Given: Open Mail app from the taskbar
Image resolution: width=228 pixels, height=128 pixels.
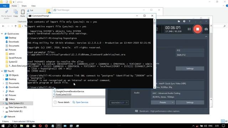Looking at the screenshot, I should [x=34, y=126].
